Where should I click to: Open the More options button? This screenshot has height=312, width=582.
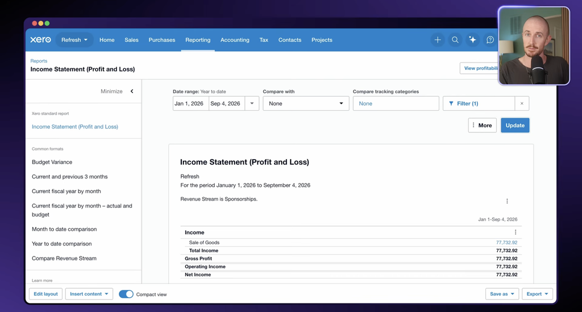pyautogui.click(x=482, y=126)
